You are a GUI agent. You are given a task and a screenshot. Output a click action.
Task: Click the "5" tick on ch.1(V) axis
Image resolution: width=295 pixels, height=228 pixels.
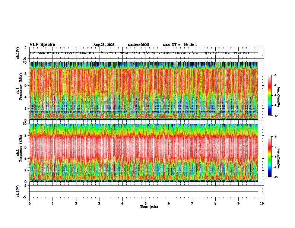[x=25, y=48]
